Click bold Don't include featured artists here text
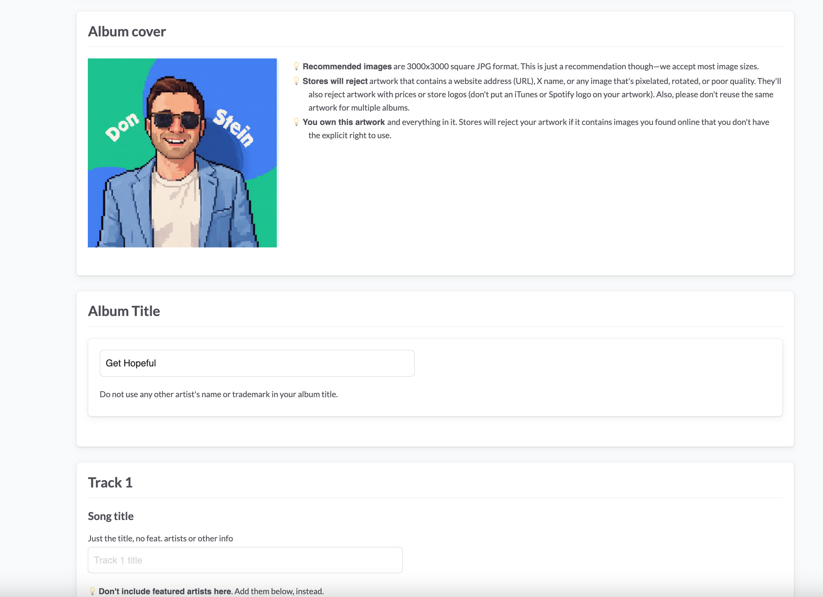 (165, 591)
